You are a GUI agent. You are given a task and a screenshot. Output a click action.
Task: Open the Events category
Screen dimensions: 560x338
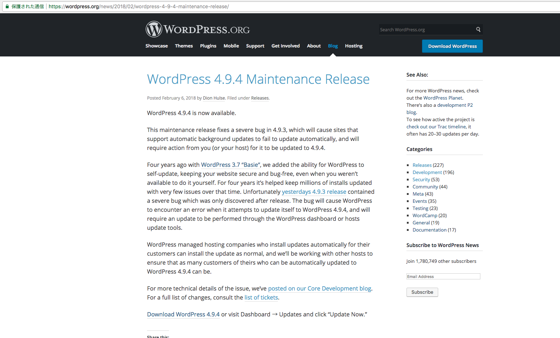click(x=420, y=201)
